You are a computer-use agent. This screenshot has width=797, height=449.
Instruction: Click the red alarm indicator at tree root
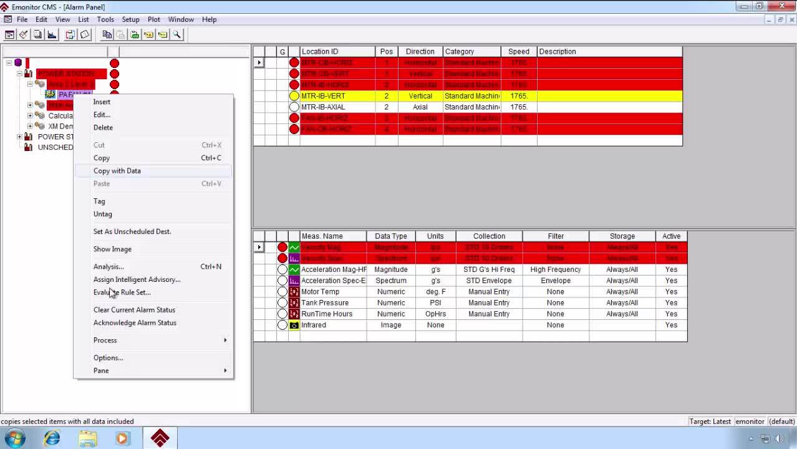114,63
